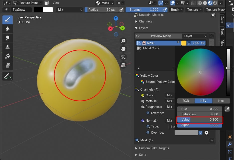Screen dimensions: 234x160
Task: Click radius pen pressure icon
Action: pyautogui.click(x=121, y=10)
